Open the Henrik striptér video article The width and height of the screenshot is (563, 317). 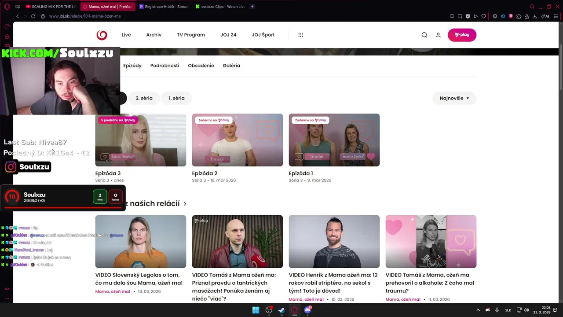(333, 283)
